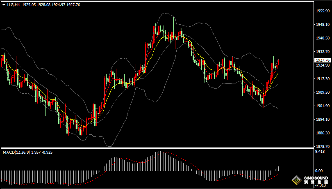
Task: Click the 0.00 MACD zero level label
Action: pos(318,170)
